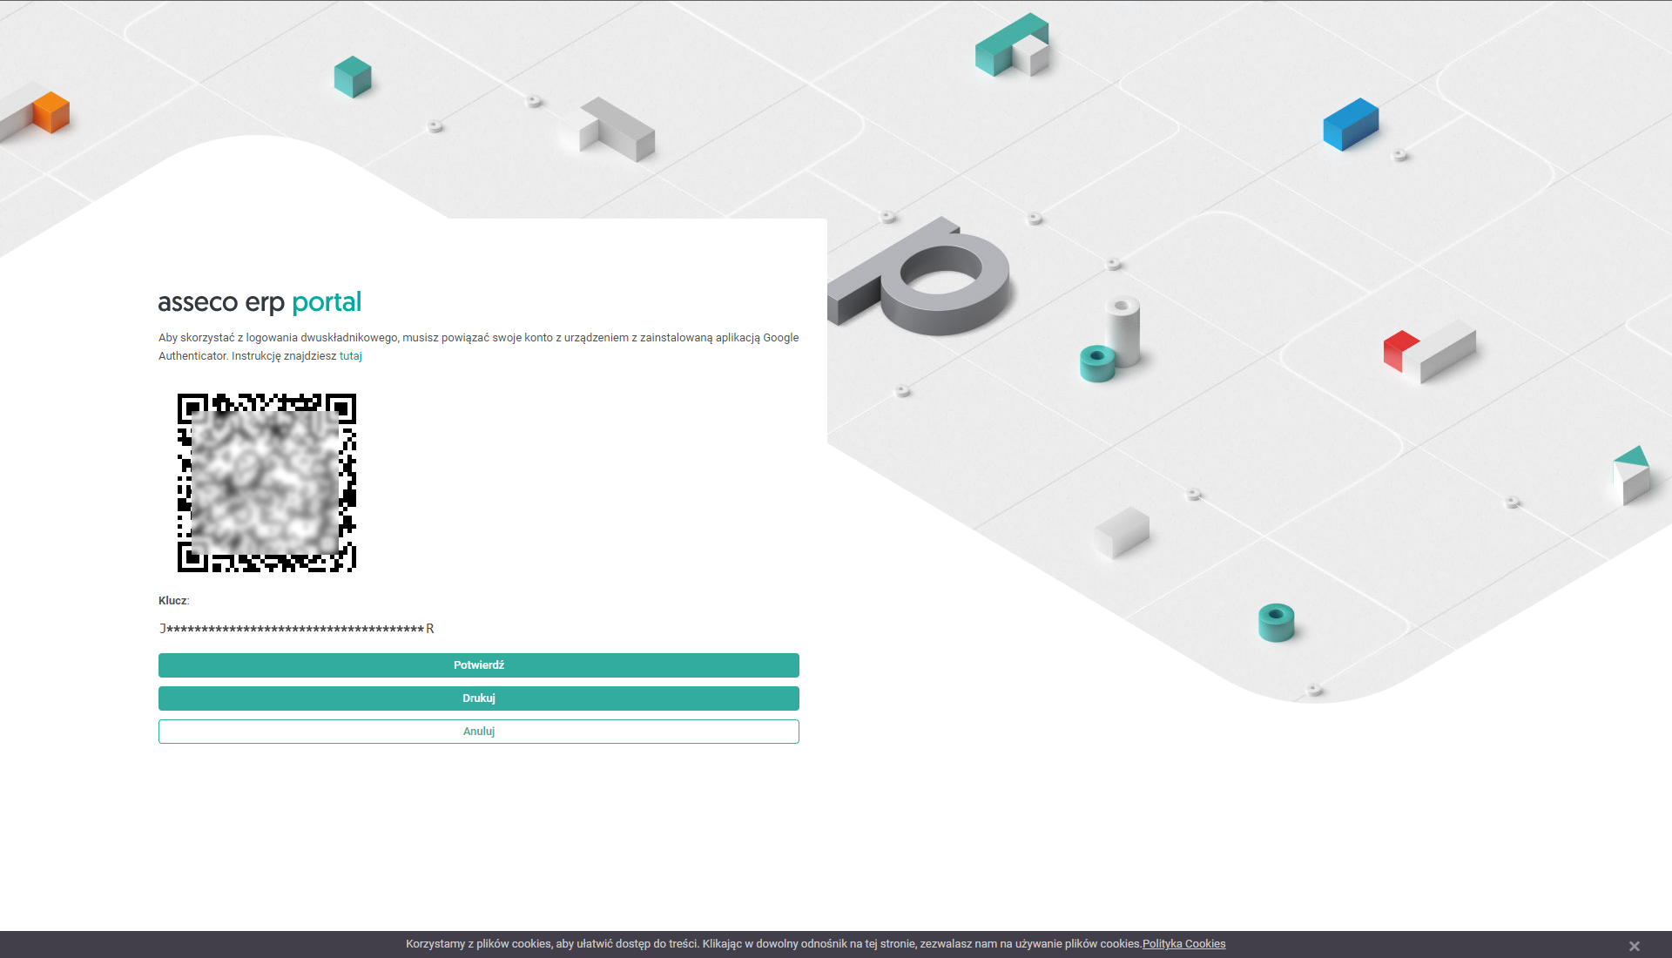Image resolution: width=1672 pixels, height=958 pixels.
Task: Open the Polityka Cookies link
Action: (1183, 944)
